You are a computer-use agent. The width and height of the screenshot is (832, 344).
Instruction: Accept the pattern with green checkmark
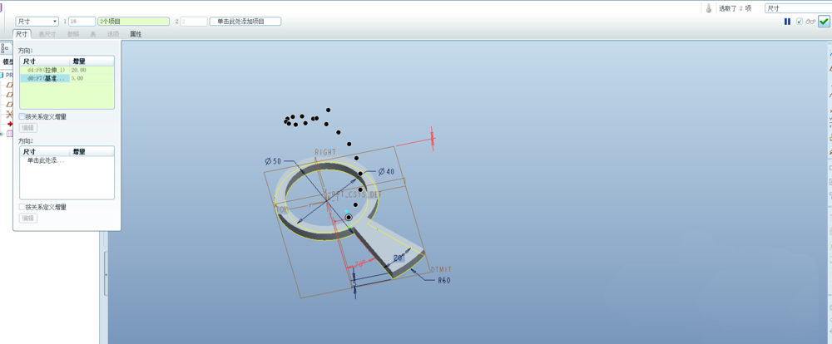(824, 22)
